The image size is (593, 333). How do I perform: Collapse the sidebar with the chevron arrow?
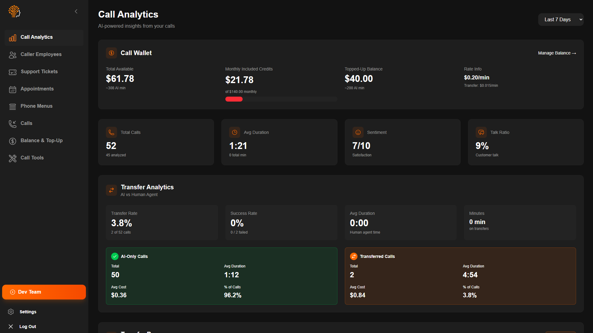76,11
